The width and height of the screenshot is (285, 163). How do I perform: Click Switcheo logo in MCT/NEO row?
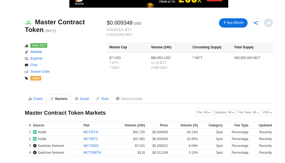click(35, 146)
